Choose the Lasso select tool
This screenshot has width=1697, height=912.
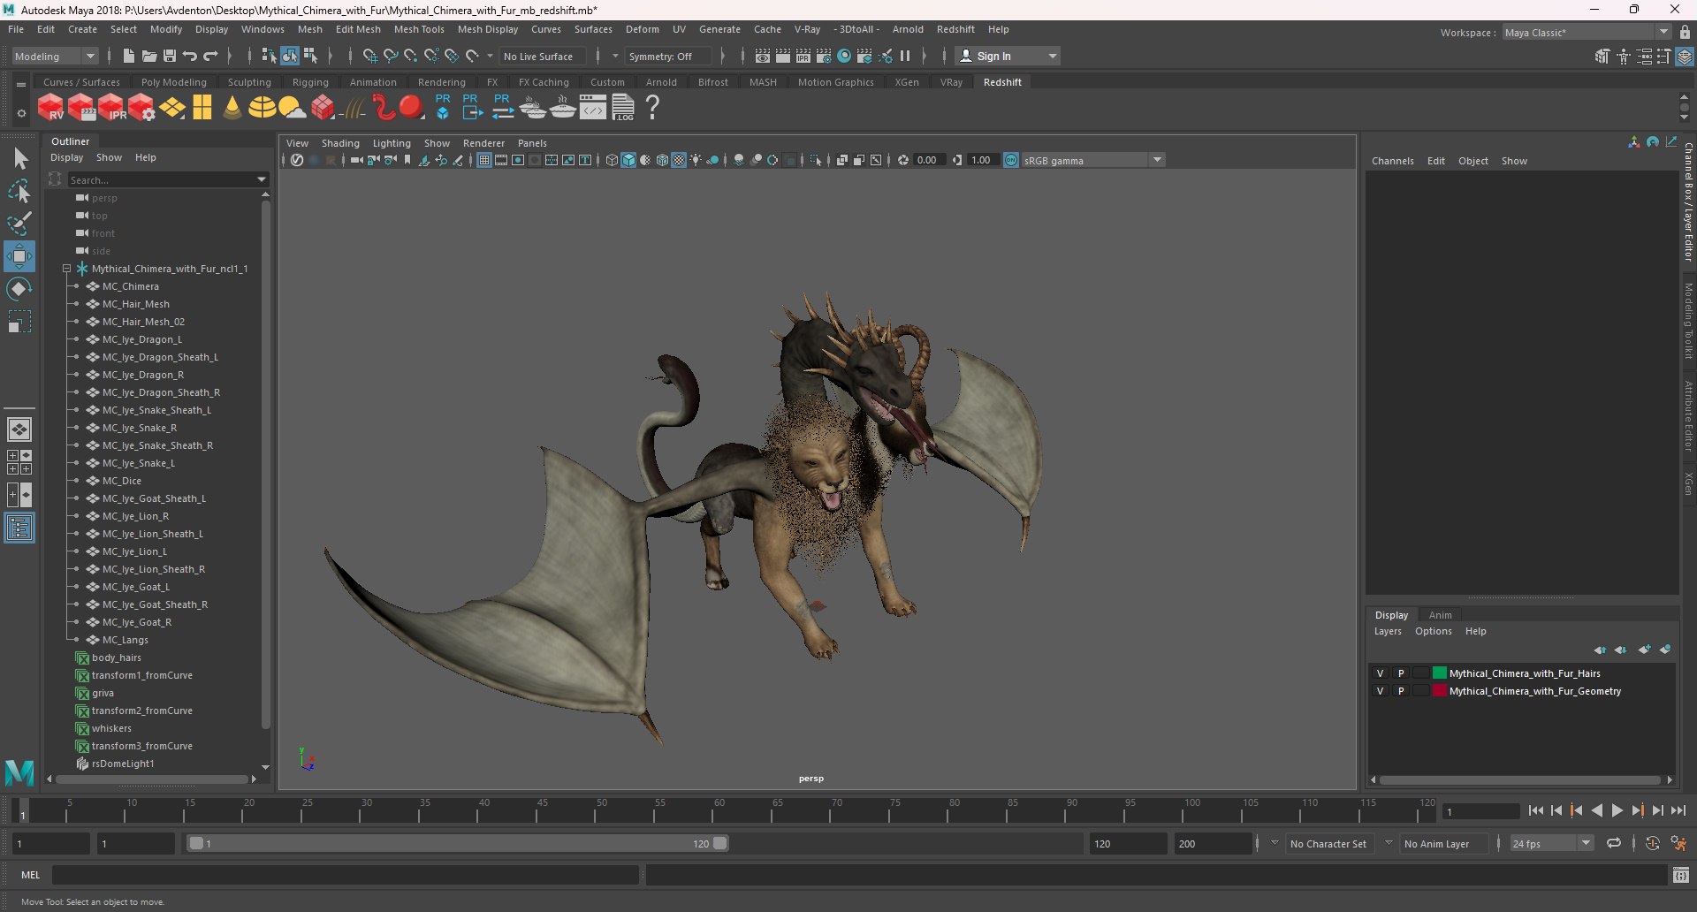(x=19, y=191)
